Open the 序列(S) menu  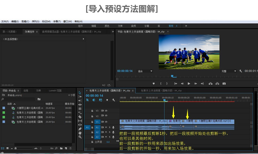click(x=36, y=21)
